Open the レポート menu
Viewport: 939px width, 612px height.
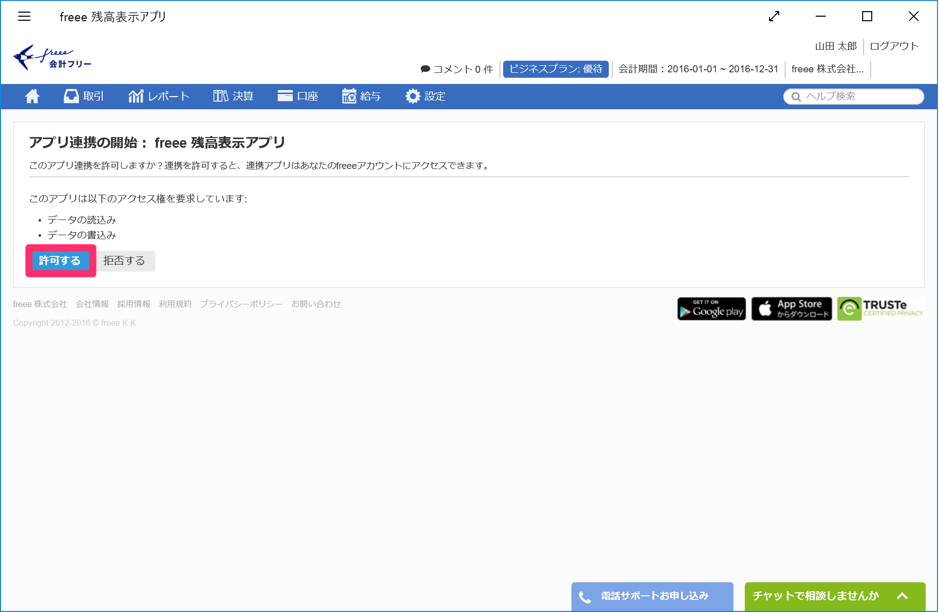(159, 96)
